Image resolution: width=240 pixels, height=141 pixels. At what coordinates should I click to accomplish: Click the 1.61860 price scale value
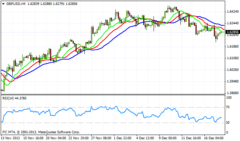pos(233,47)
